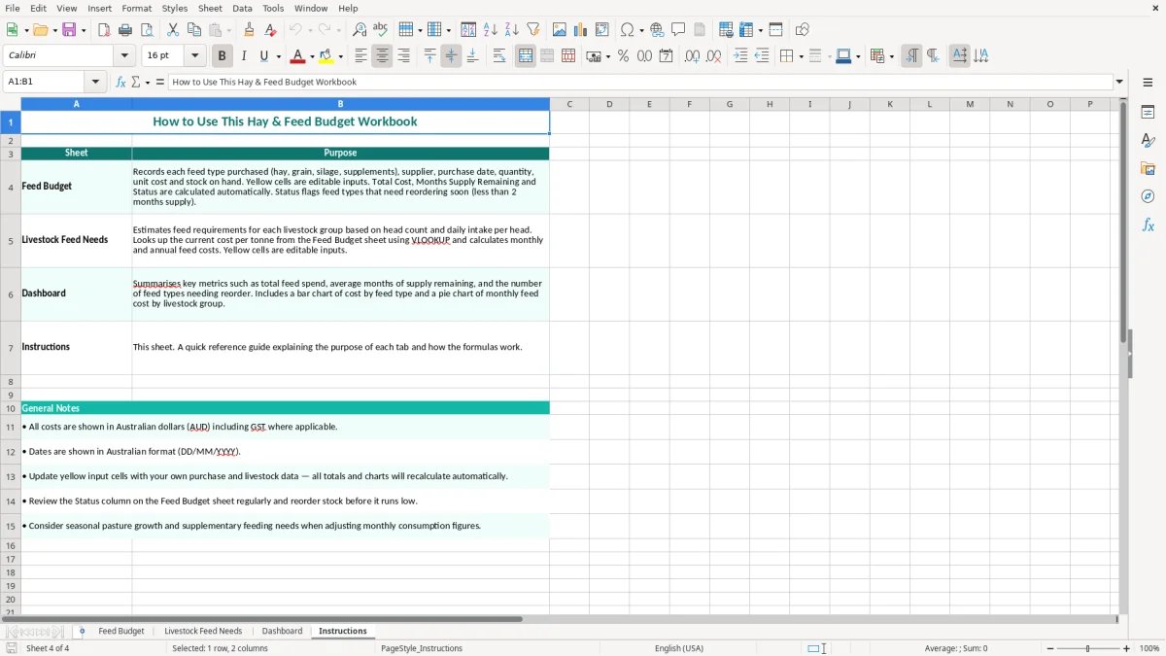The width and height of the screenshot is (1166, 656).
Task: Open the sidebar Navigator panel
Action: 1148,196
